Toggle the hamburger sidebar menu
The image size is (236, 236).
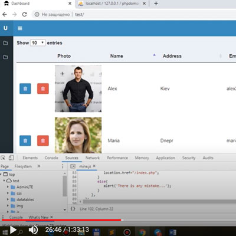coord(20,28)
